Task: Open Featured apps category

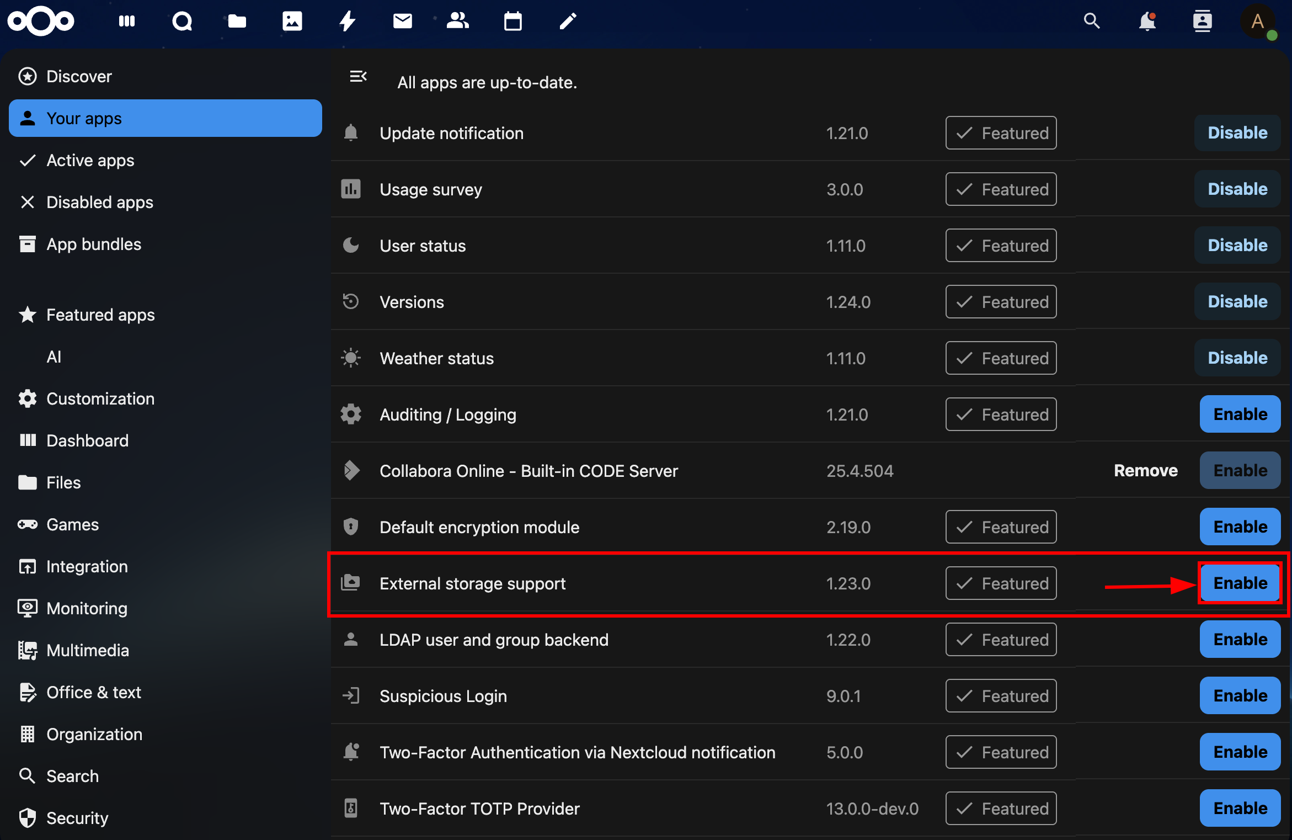Action: point(165,315)
